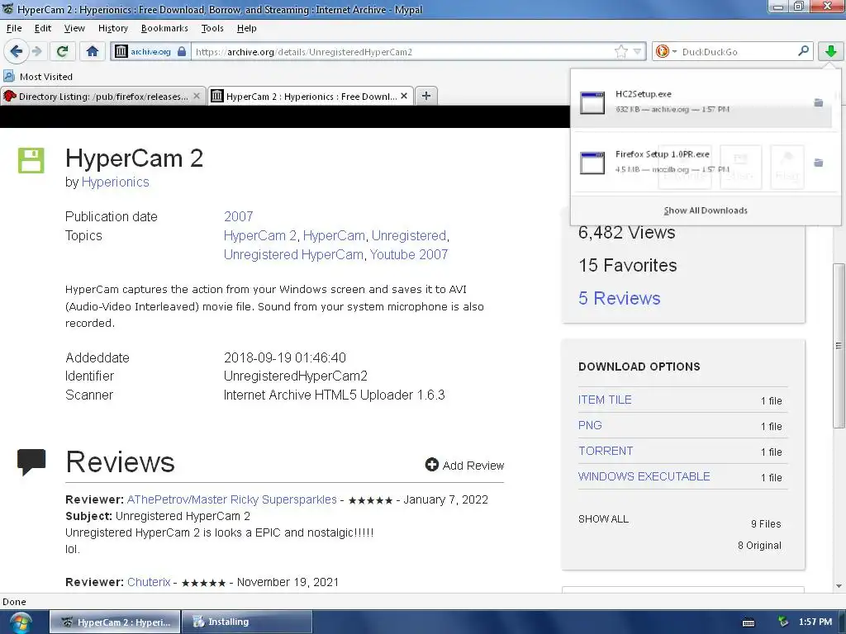Click the DuckDuckGo search field

point(737,52)
